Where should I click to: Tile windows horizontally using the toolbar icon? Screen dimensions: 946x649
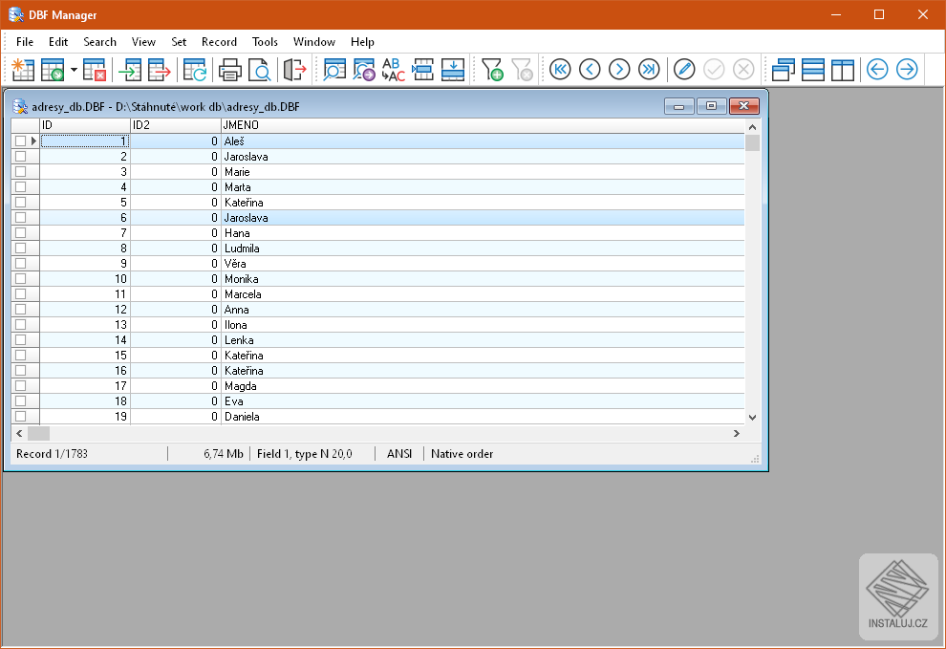click(813, 69)
